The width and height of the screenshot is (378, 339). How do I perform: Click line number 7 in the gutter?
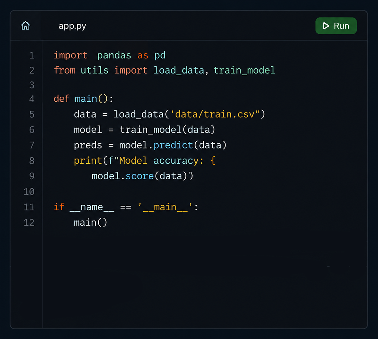pyautogui.click(x=32, y=145)
